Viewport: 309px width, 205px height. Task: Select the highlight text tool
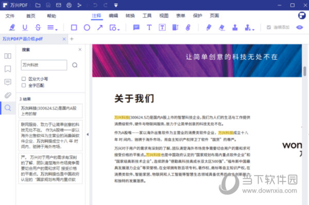click(x=12, y=27)
